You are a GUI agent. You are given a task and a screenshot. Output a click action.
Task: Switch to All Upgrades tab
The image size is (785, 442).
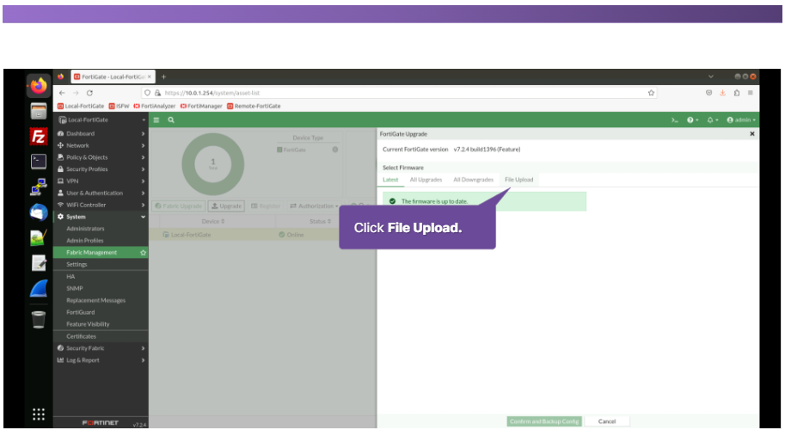pos(426,180)
